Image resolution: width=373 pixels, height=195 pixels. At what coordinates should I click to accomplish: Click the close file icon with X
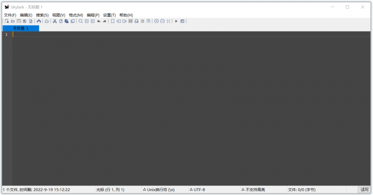click(x=31, y=21)
